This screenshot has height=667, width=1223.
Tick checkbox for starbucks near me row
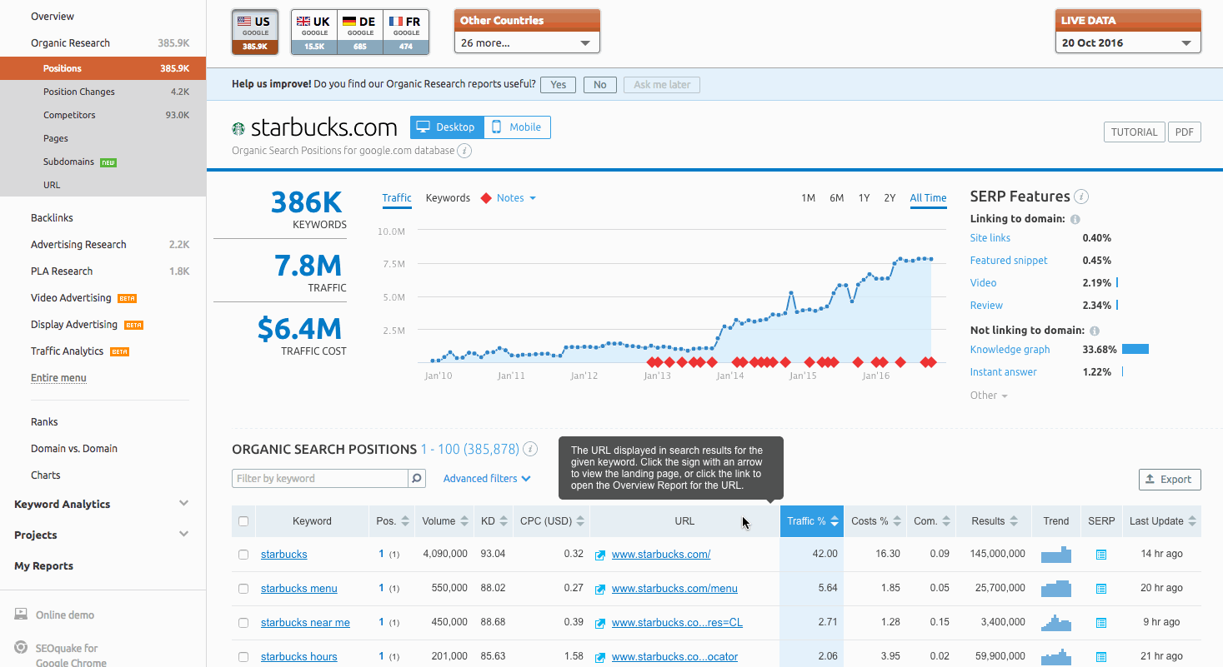[243, 623]
